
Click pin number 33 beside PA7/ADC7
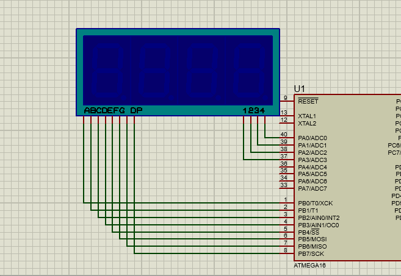284,185
